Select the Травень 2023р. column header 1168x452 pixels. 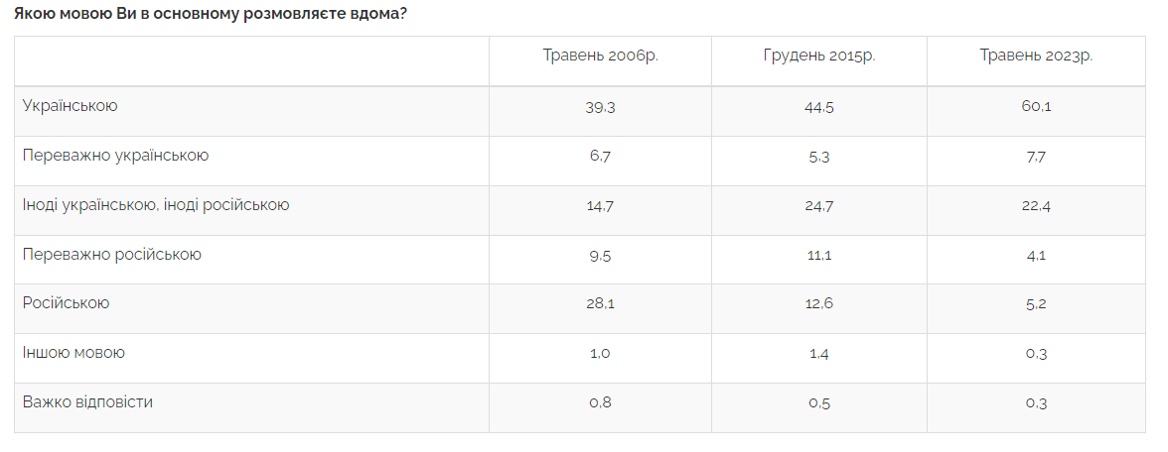[x=1036, y=56]
